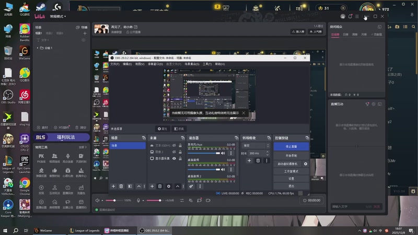The width and height of the screenshot is (418, 235).
Task: Open OBS 编辑(E) menu
Action: [x=127, y=64]
